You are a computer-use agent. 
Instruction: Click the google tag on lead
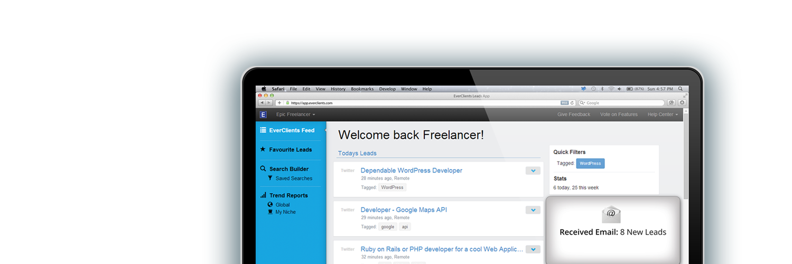(x=388, y=227)
